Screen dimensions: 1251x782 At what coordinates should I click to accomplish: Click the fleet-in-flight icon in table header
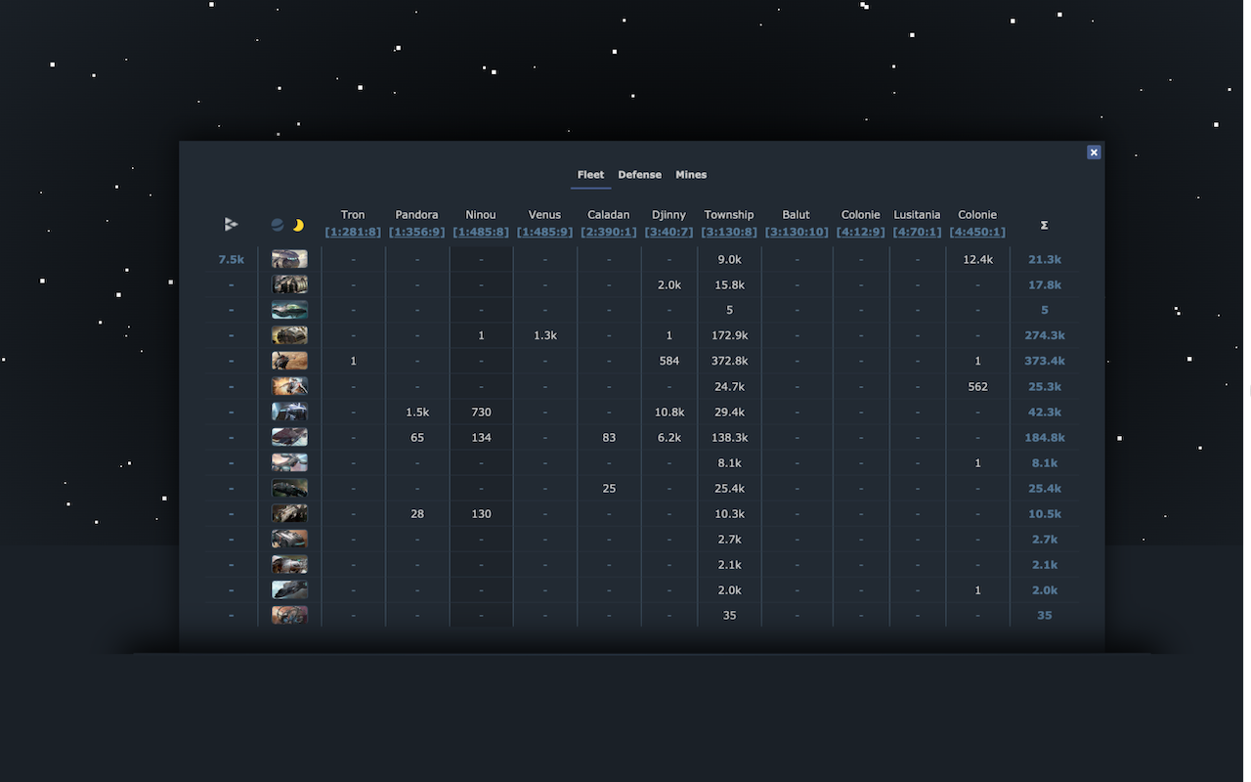click(231, 225)
